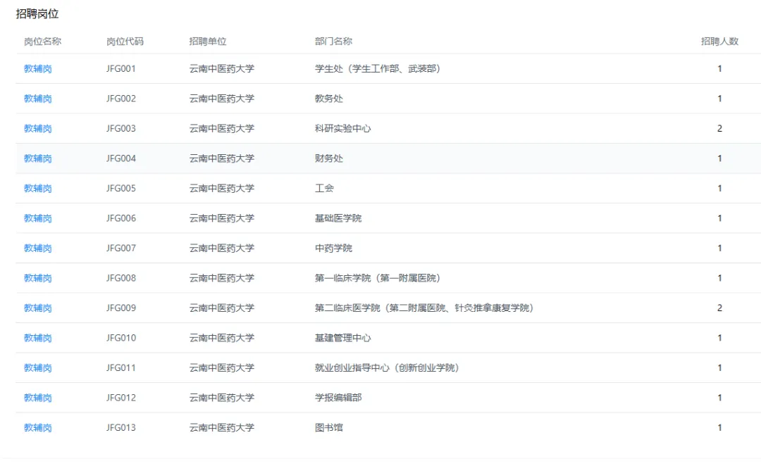Click department cell 工会
The image size is (761, 466).
point(324,189)
